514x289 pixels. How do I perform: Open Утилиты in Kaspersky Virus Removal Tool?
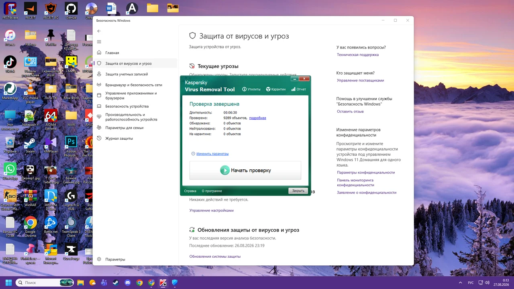(x=251, y=90)
